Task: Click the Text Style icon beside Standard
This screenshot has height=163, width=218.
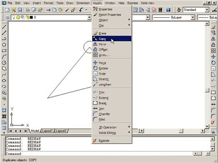Action: [179, 10]
